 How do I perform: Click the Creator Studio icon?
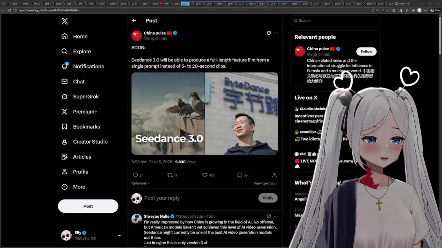click(x=65, y=142)
